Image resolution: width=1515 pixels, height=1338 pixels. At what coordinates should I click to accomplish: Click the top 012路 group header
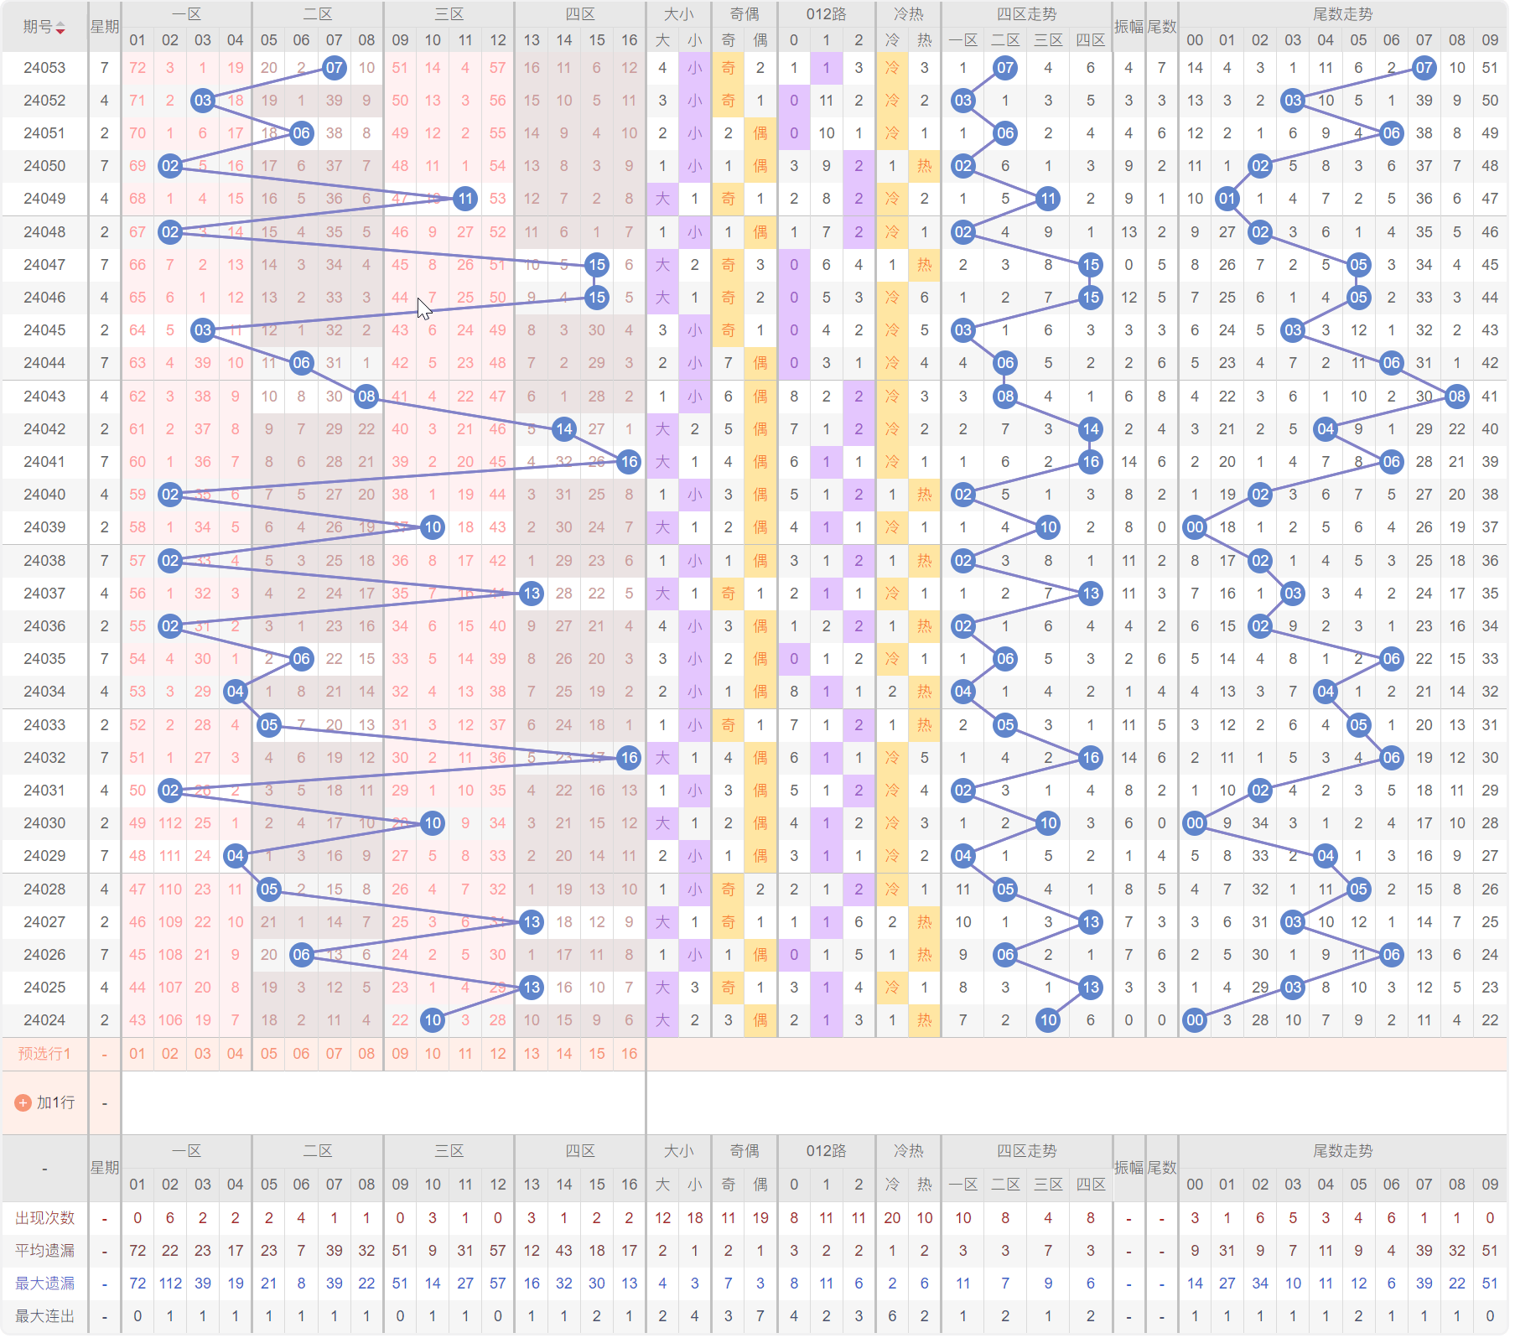(x=827, y=14)
